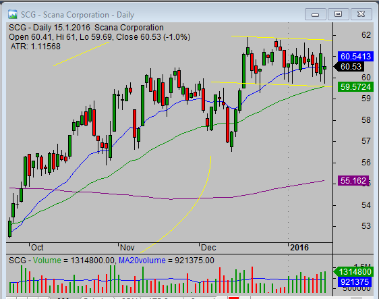The width and height of the screenshot is (379, 299).
Task: Click the green 'Volume' label in volume pane
Action: (x=47, y=261)
